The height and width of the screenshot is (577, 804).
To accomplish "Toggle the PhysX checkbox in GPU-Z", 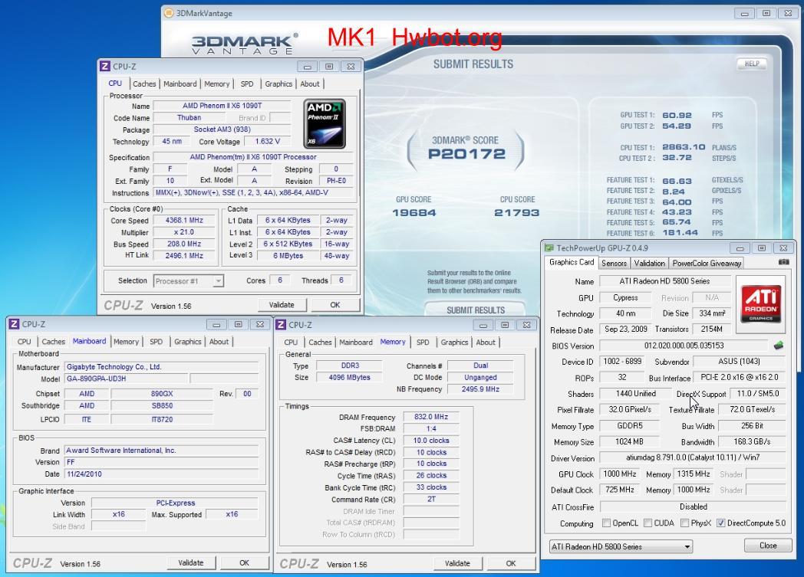I will pyautogui.click(x=684, y=523).
